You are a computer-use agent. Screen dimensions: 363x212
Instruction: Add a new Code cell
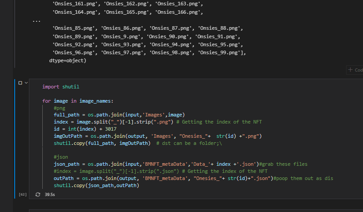355,70
